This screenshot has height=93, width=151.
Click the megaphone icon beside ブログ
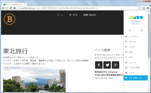pos(126,47)
